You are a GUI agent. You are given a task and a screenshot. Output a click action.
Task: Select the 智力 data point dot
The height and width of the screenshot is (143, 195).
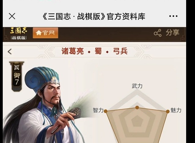(105, 111)
